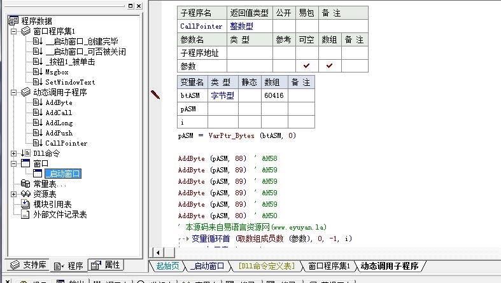
Task: Click the _启动窗口 window icon
Action: [38, 174]
